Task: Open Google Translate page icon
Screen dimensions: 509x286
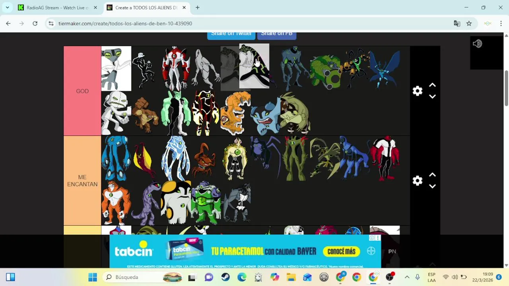Action: pyautogui.click(x=457, y=23)
